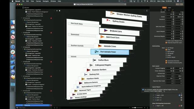Toggle Translates Autoresizing Mask checkbox
The image size is (194, 109).
(x=166, y=63)
